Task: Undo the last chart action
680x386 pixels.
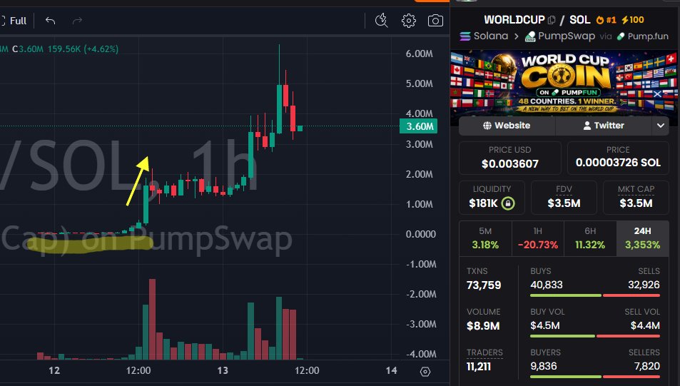Action: 51,21
